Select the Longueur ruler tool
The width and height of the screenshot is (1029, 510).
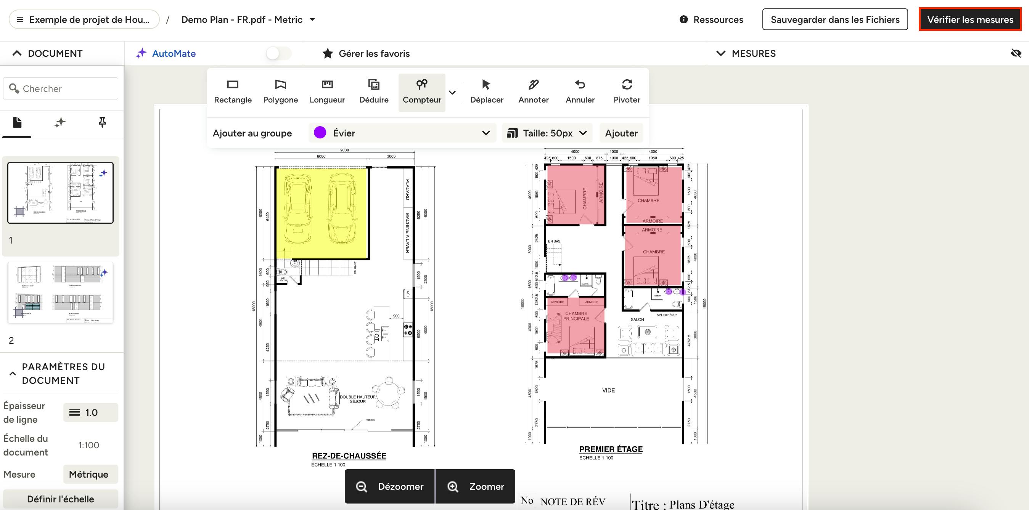point(327,92)
